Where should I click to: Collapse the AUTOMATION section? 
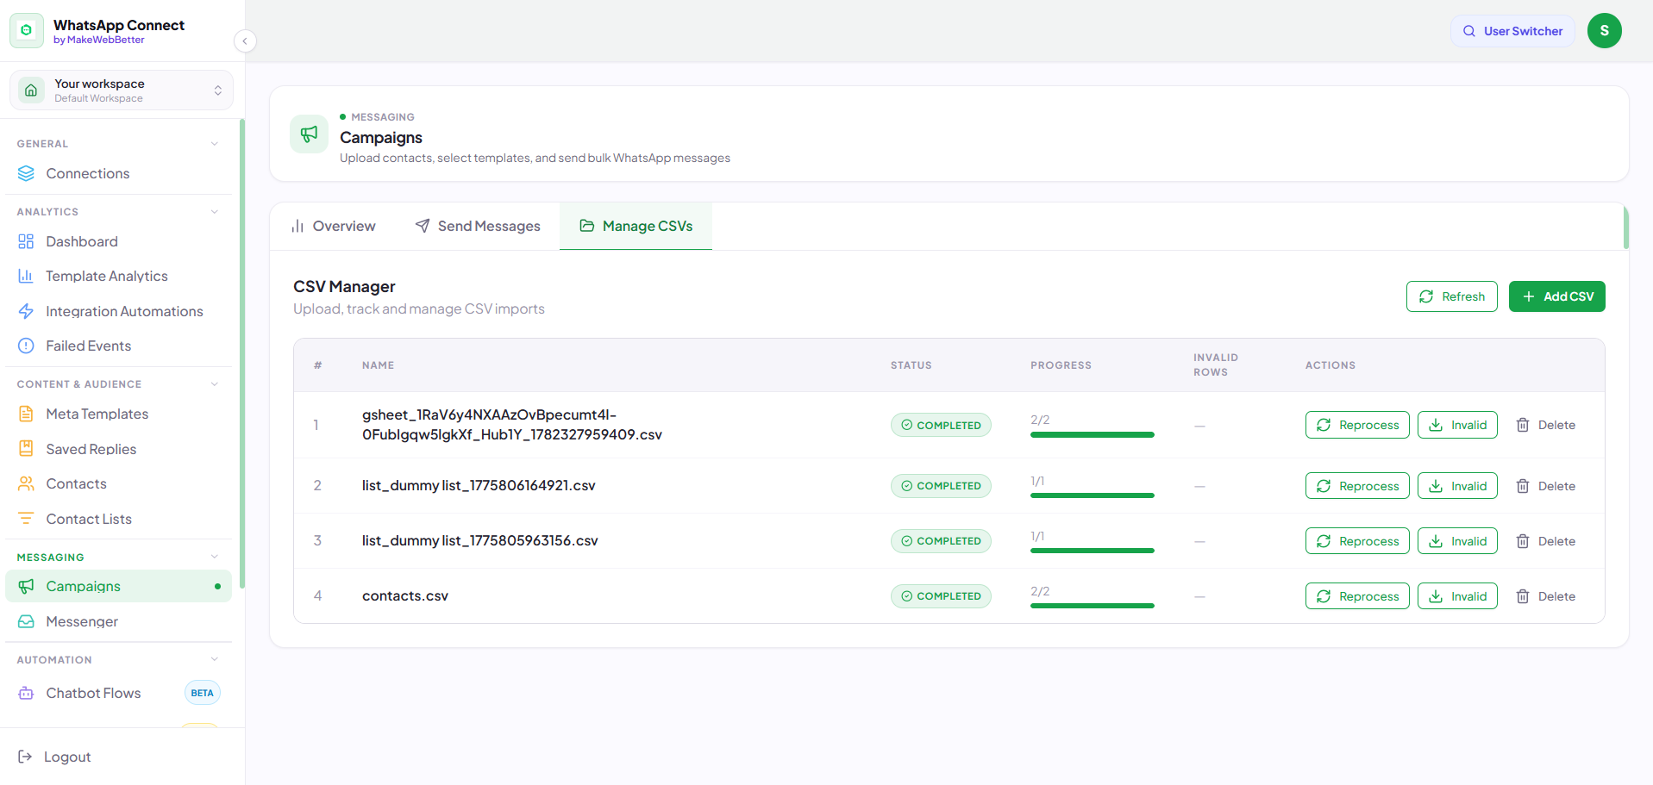coord(215,660)
